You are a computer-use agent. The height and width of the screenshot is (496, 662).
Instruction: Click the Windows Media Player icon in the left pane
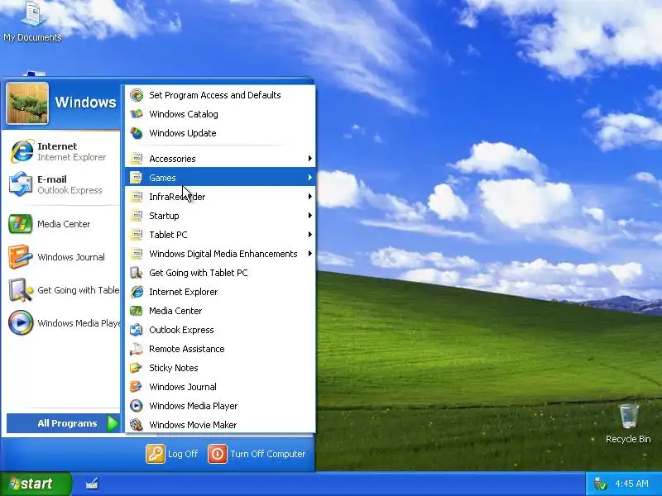pyautogui.click(x=21, y=322)
